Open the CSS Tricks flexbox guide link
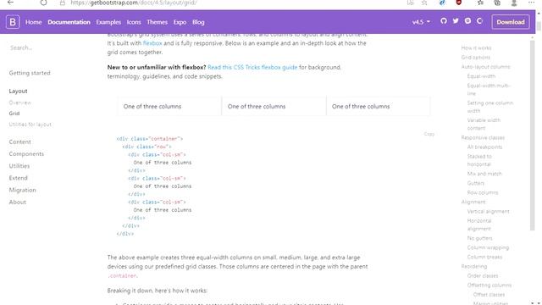542x305 pixels. click(252, 67)
